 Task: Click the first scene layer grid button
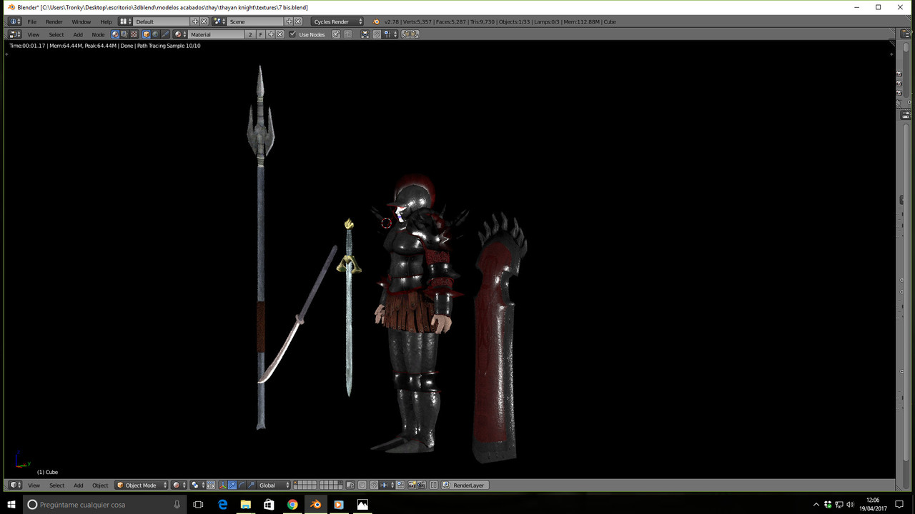coord(296,483)
